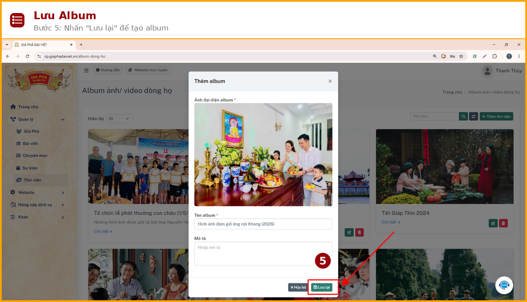527x302 pixels.
Task: Open the Hiển thị 10 rows dropdown
Action: pyautogui.click(x=120, y=119)
